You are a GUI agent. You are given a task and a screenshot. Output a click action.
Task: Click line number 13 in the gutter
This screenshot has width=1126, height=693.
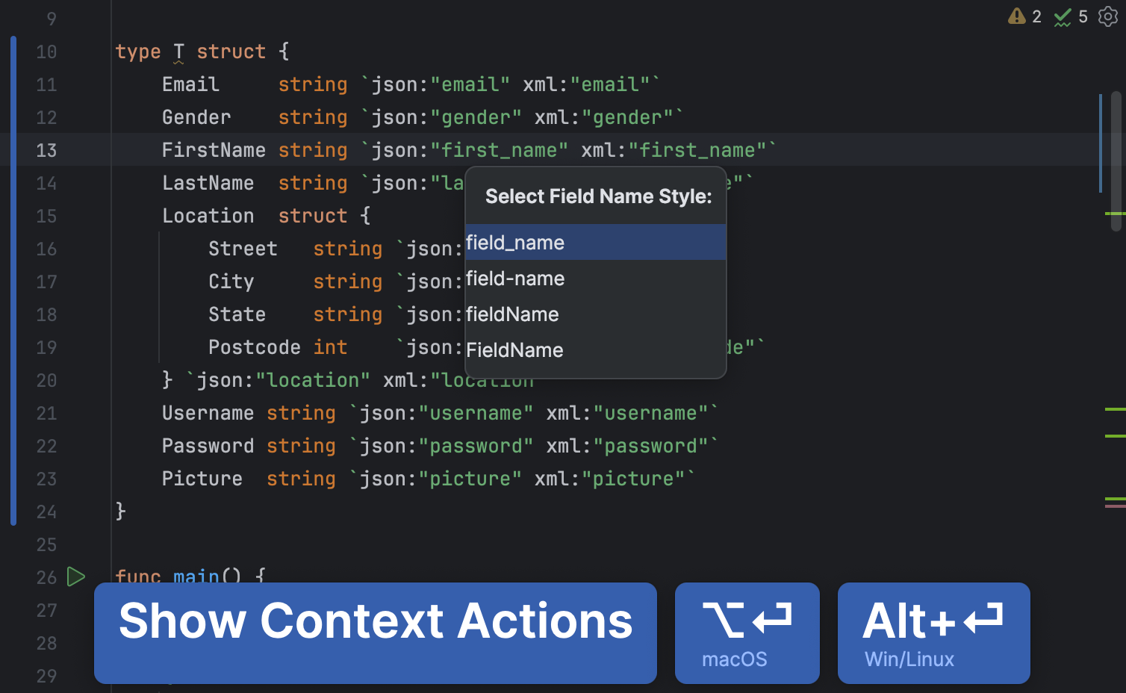tap(46, 149)
